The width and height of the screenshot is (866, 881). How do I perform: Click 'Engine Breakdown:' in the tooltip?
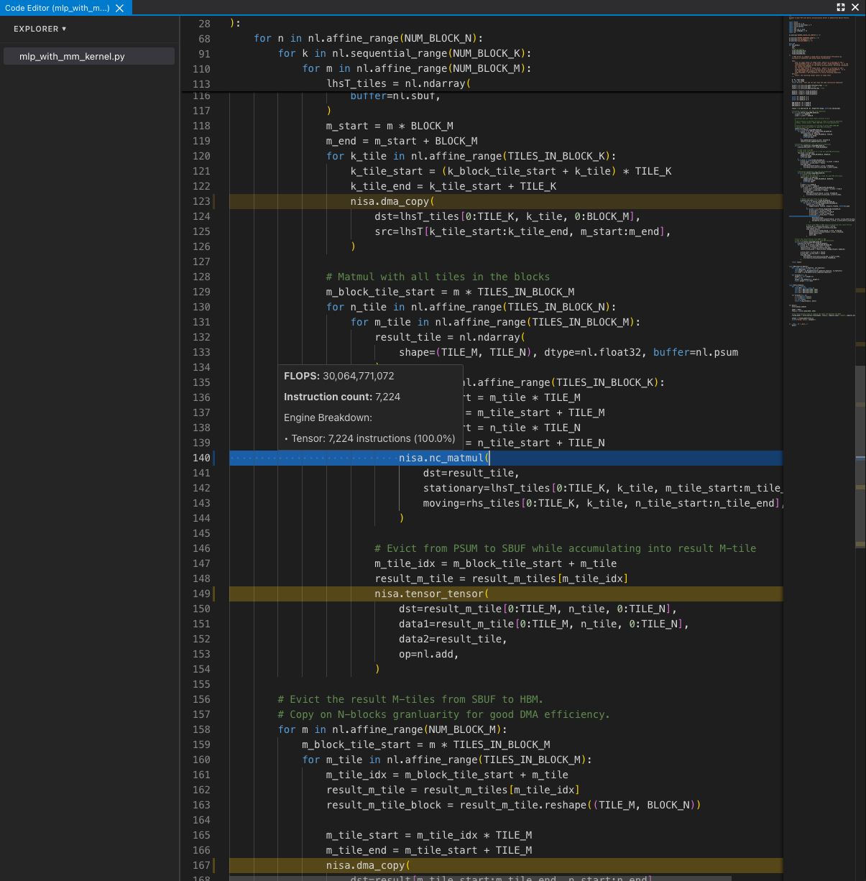328,418
